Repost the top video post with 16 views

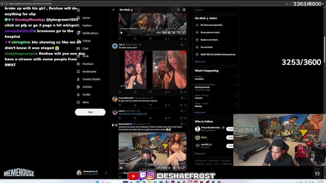coord(135,39)
